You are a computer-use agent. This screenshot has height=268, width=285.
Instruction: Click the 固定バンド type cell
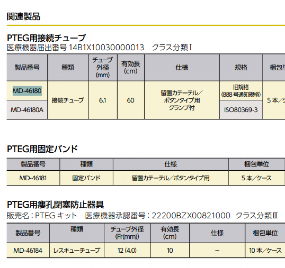[86, 178]
